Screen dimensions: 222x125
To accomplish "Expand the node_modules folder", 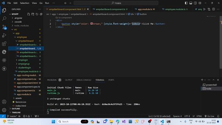I will pyautogui.click(x=21, y=25).
